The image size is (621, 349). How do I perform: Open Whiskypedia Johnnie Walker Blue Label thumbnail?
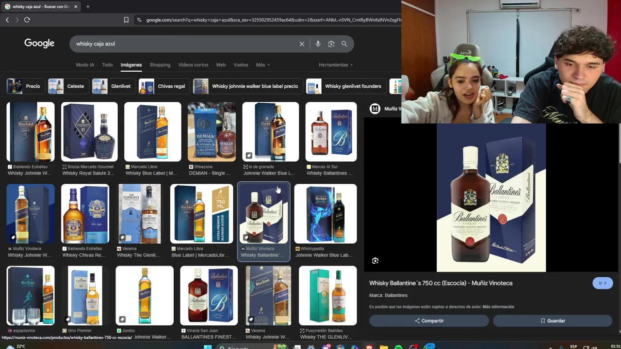(x=326, y=214)
